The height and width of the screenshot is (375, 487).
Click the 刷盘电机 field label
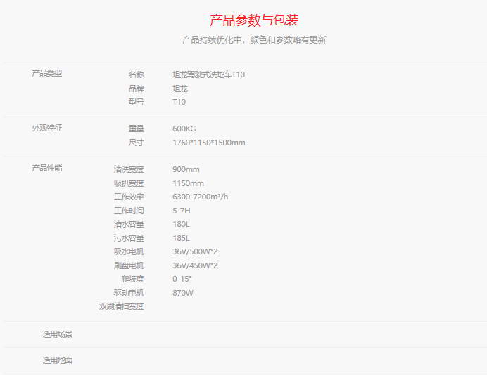coord(129,266)
